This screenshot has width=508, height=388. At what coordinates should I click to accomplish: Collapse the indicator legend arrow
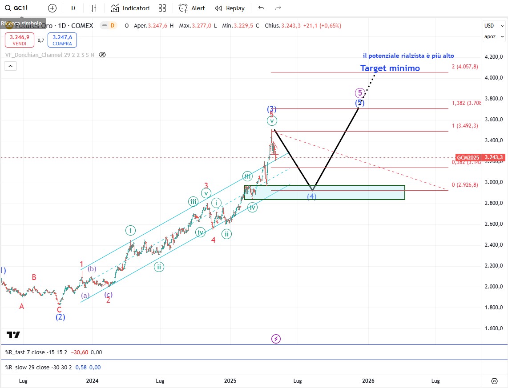pos(10,66)
